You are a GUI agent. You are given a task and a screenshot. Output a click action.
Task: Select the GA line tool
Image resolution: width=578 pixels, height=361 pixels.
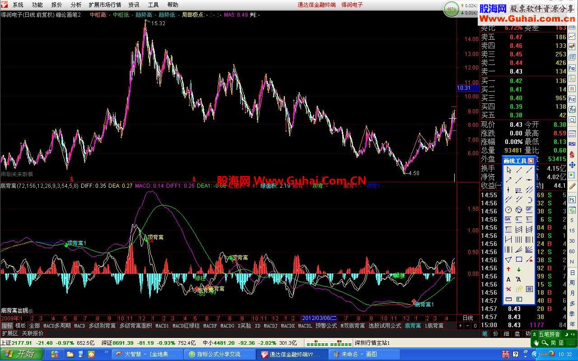(508, 219)
